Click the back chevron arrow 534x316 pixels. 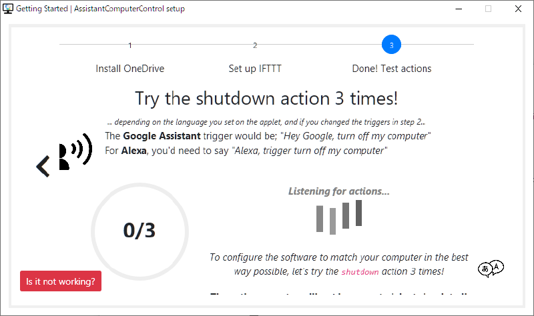(43, 166)
